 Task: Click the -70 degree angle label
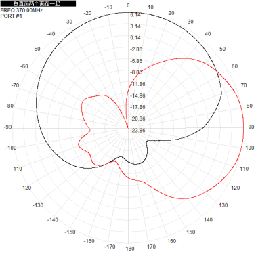[x=15, y=85]
